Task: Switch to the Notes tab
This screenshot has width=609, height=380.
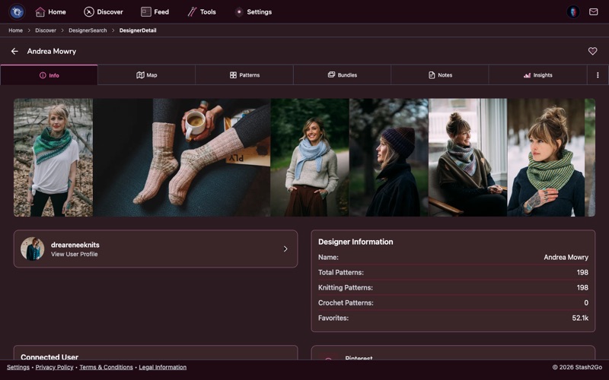Action: 440,75
